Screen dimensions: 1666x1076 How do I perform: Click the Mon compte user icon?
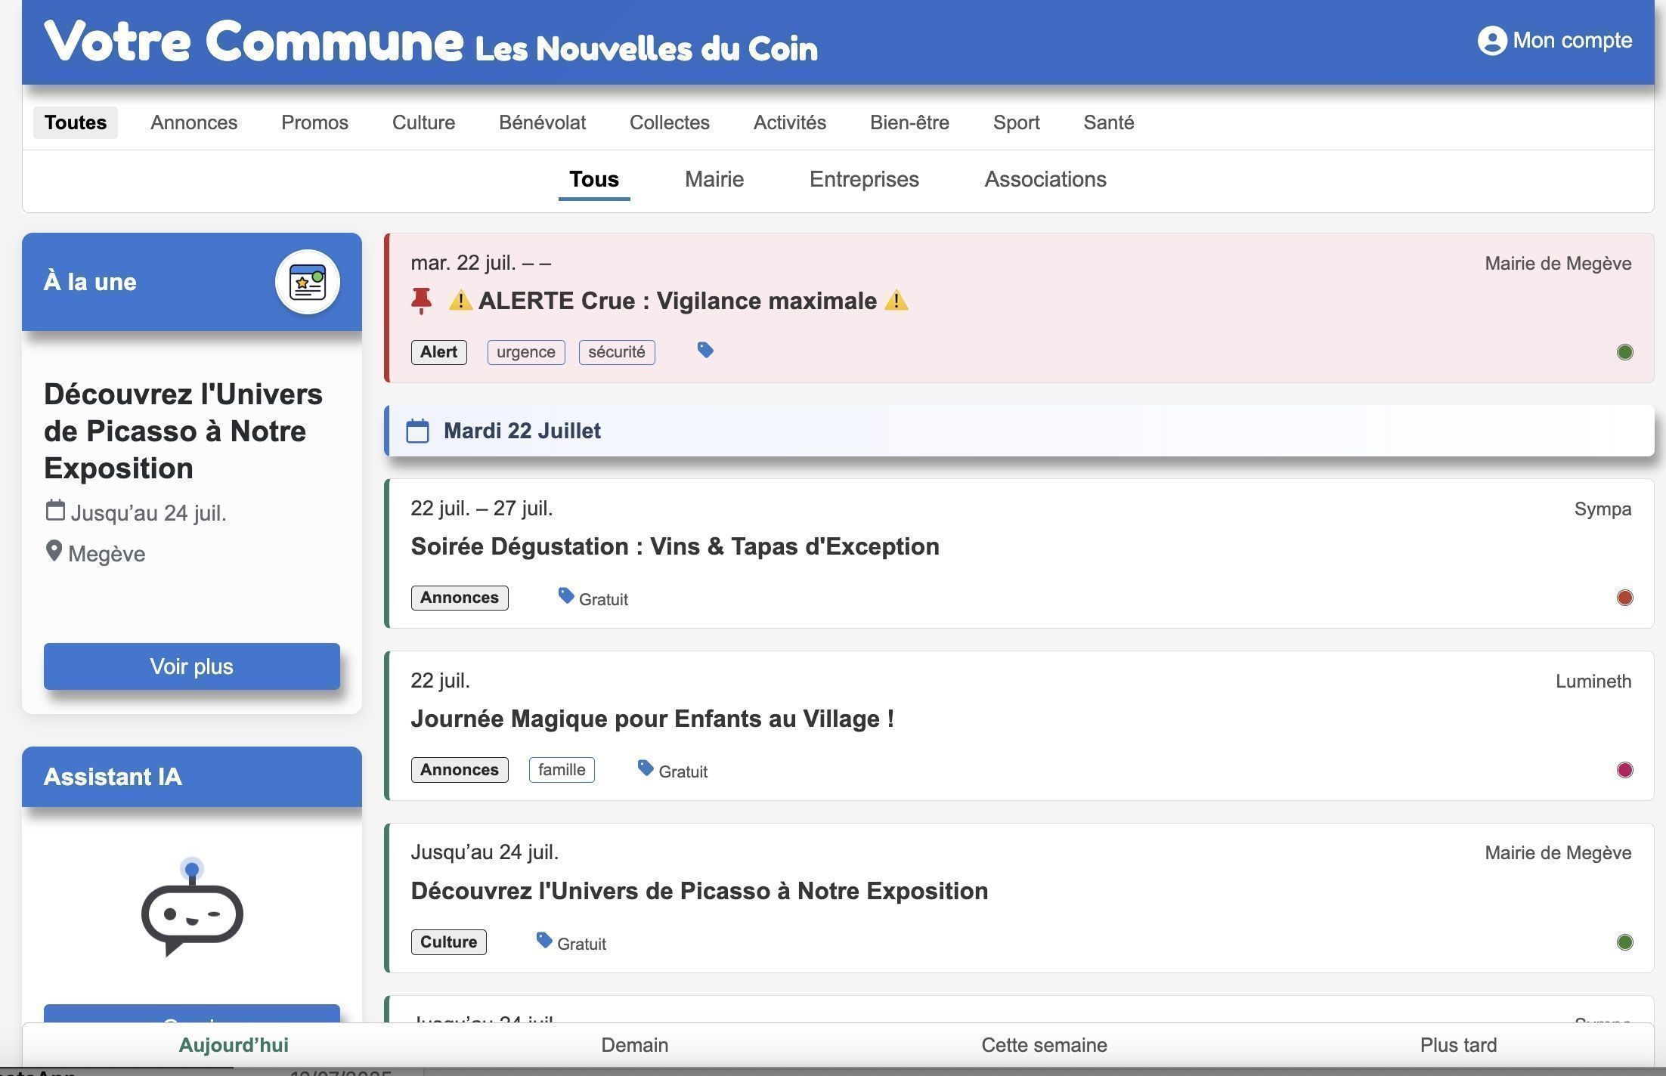[x=1491, y=40]
